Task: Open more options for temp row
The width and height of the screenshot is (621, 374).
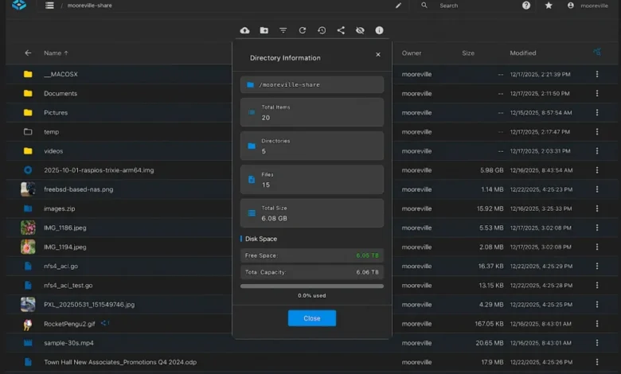Action: point(597,132)
